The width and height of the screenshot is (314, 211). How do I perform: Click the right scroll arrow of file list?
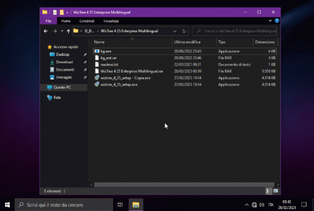278,184
